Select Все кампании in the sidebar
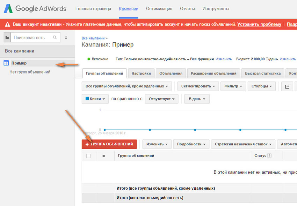The image size is (297, 206). click(x=37, y=51)
